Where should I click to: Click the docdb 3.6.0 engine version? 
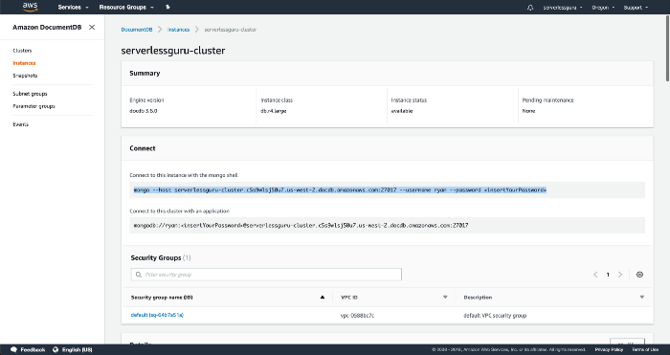pyautogui.click(x=144, y=111)
